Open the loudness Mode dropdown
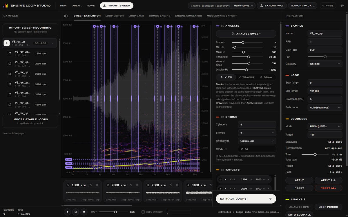Screen dimensions: 348x217 coord(325,126)
